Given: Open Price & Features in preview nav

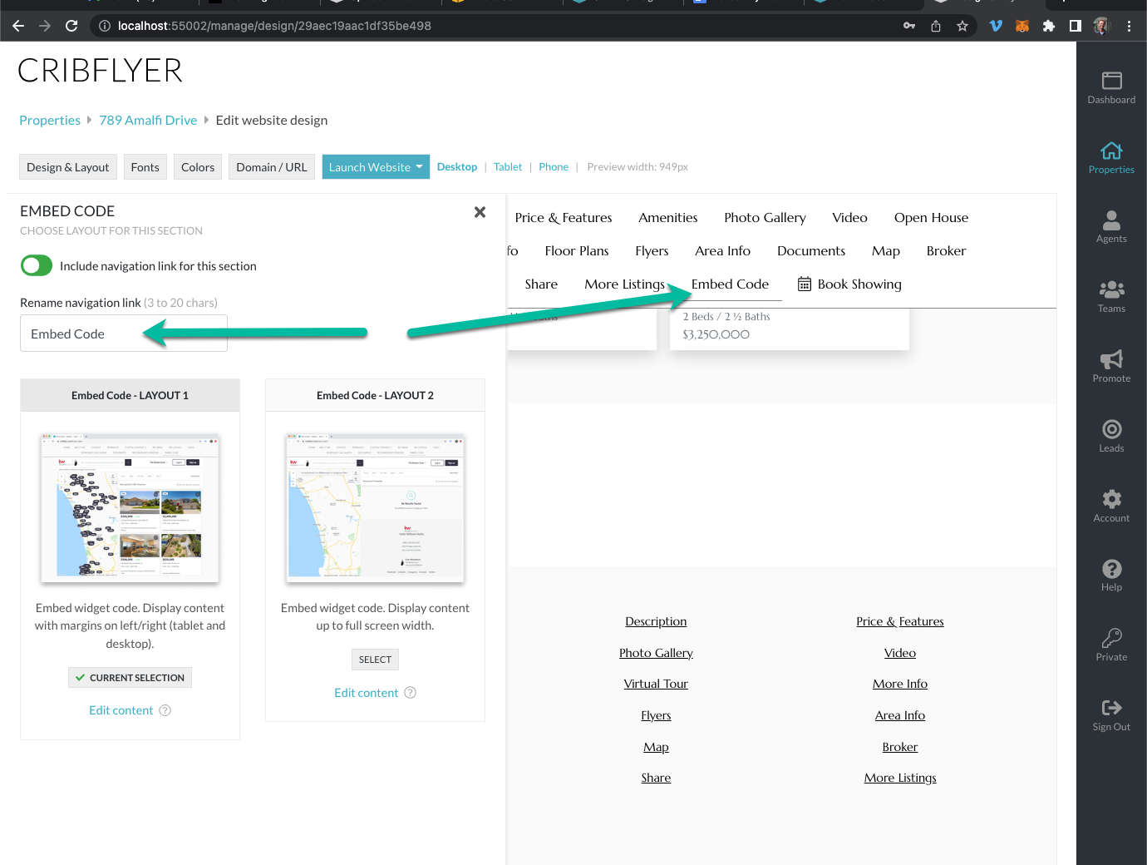Looking at the screenshot, I should coord(564,217).
